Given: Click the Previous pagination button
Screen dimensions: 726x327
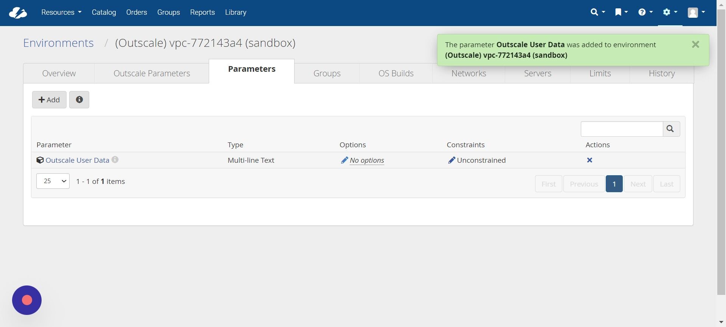Looking at the screenshot, I should click(x=584, y=184).
